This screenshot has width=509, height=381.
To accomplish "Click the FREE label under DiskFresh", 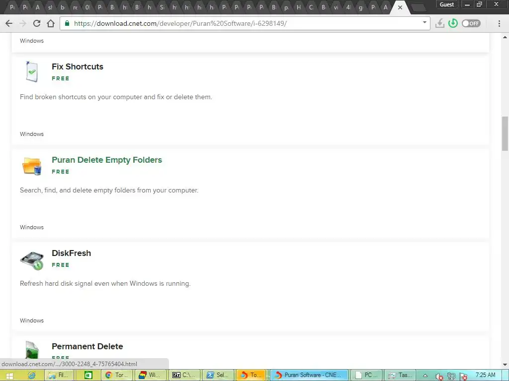I will pyautogui.click(x=60, y=265).
